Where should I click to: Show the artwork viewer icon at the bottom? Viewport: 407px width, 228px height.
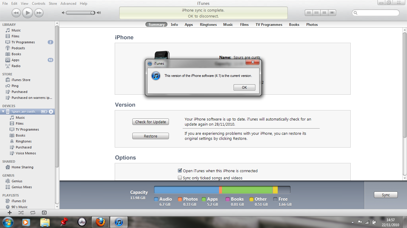44,213
